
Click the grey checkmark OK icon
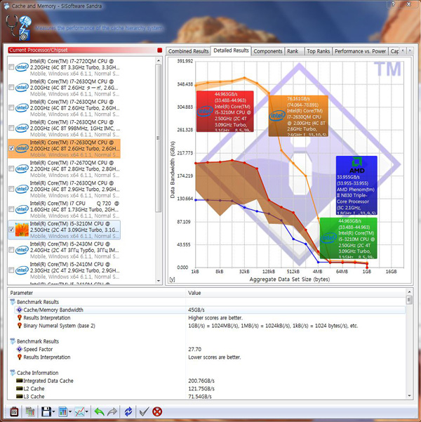click(144, 411)
